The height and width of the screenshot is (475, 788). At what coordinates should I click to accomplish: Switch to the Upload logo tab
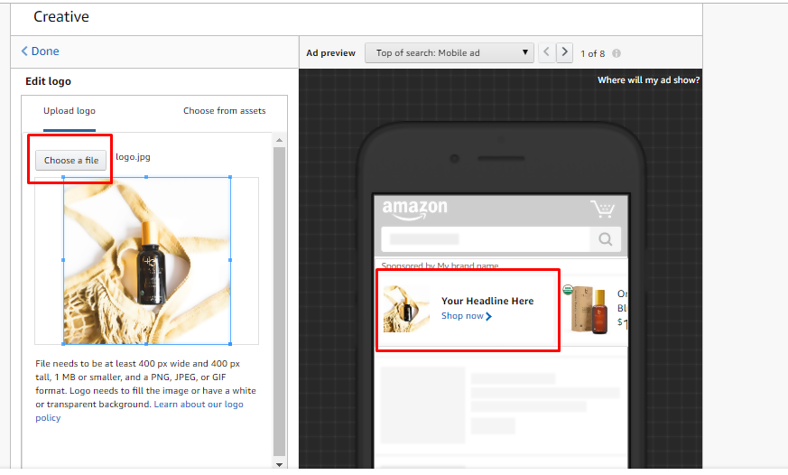click(x=70, y=111)
